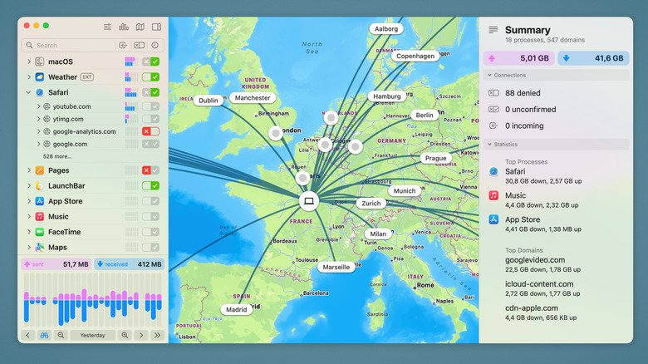
Task: Toggle the sidebar inspector panel icon
Action: point(156,27)
